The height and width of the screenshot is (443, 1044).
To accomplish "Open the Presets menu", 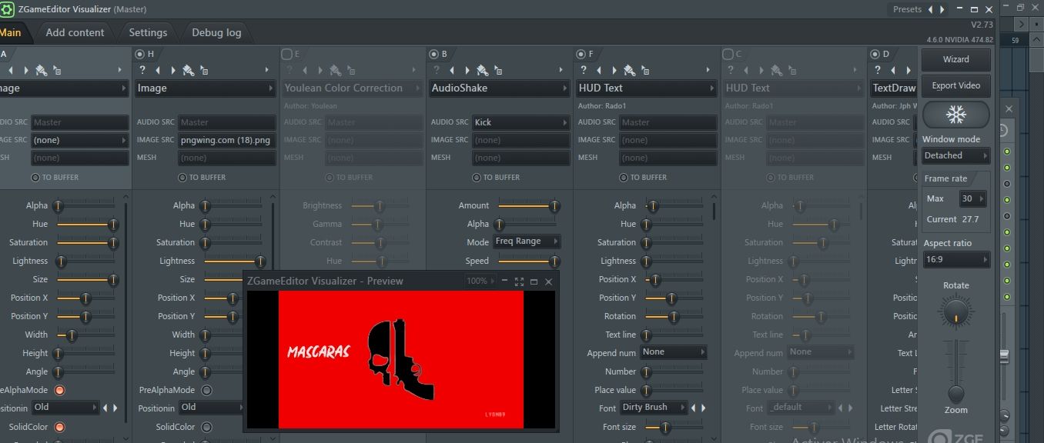I will point(907,9).
